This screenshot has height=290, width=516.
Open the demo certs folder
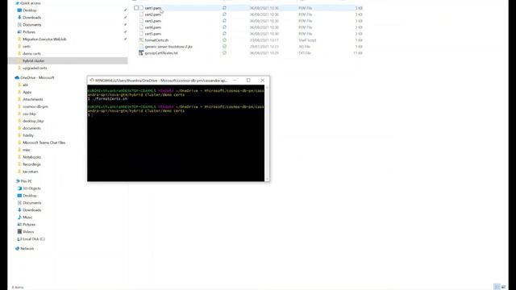point(31,54)
